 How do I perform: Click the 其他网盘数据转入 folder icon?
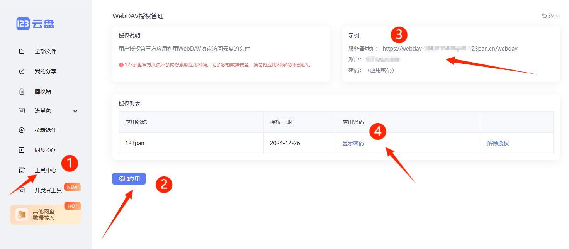(22, 215)
